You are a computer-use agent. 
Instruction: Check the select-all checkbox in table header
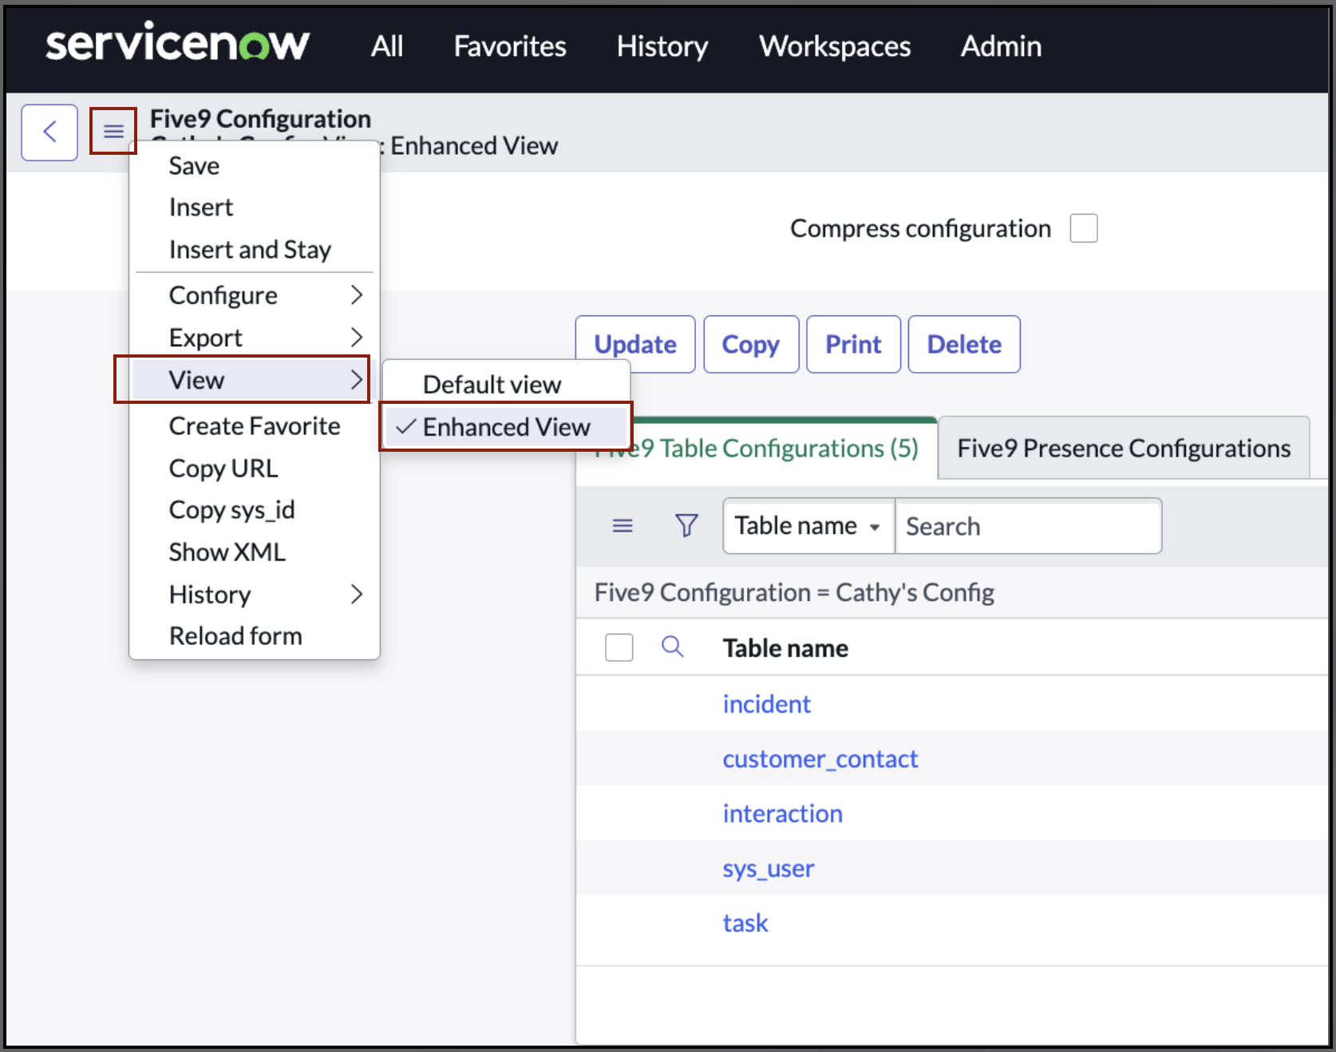pos(619,647)
